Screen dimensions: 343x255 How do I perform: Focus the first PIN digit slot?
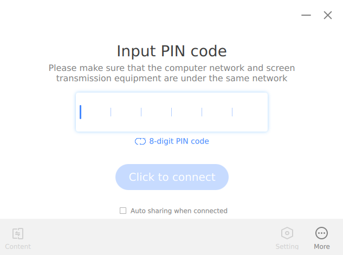(95, 112)
